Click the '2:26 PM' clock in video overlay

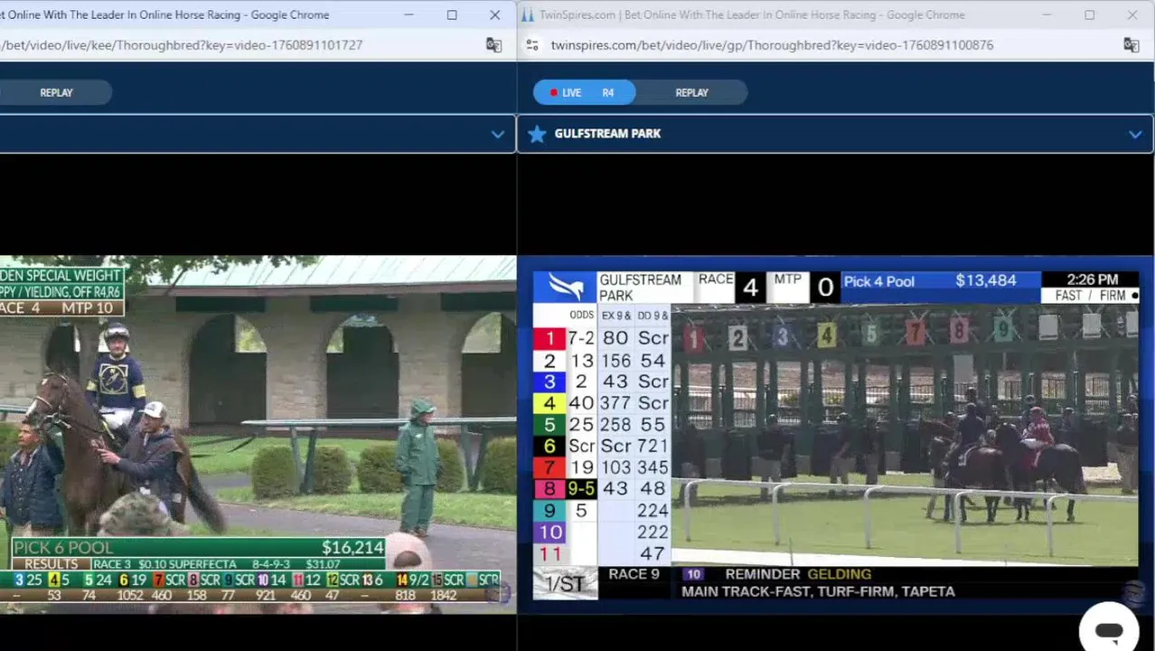coord(1092,280)
